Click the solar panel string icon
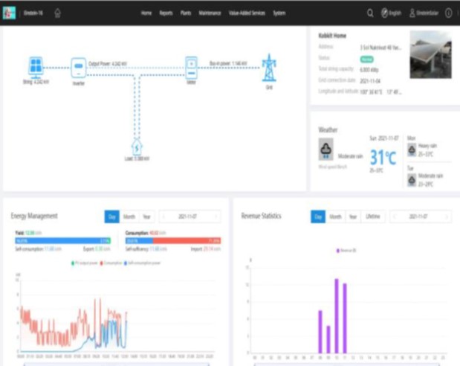460x366 pixels. coord(35,66)
